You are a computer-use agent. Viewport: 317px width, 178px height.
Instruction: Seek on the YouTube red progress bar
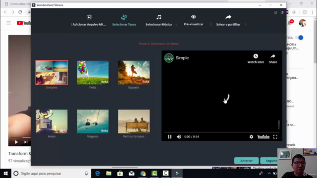point(21,137)
